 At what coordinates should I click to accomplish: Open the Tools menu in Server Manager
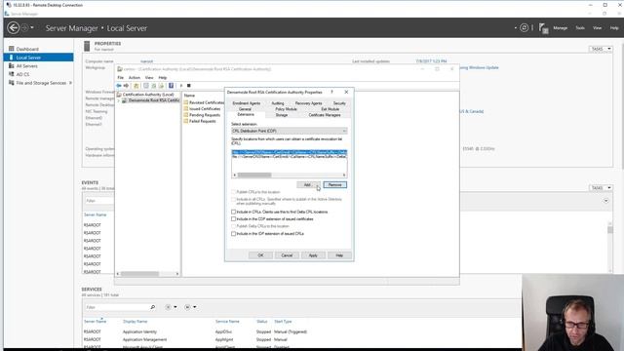tap(580, 28)
